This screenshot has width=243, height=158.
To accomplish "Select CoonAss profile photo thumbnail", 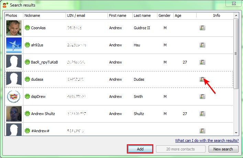I will click(14, 28).
